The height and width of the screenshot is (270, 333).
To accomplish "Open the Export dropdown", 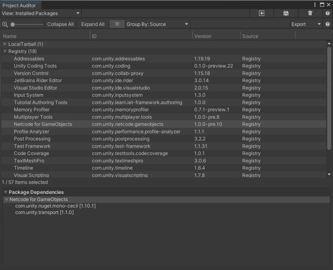I will pyautogui.click(x=306, y=24).
